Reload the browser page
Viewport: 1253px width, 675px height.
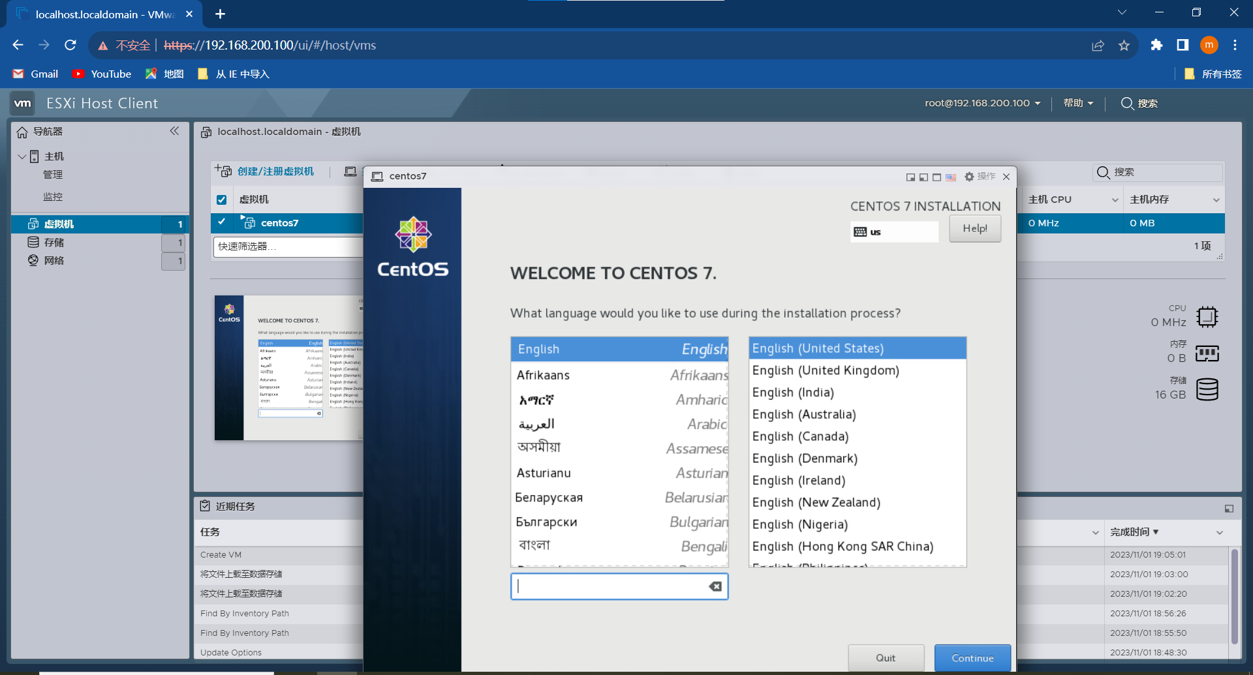pyautogui.click(x=70, y=45)
